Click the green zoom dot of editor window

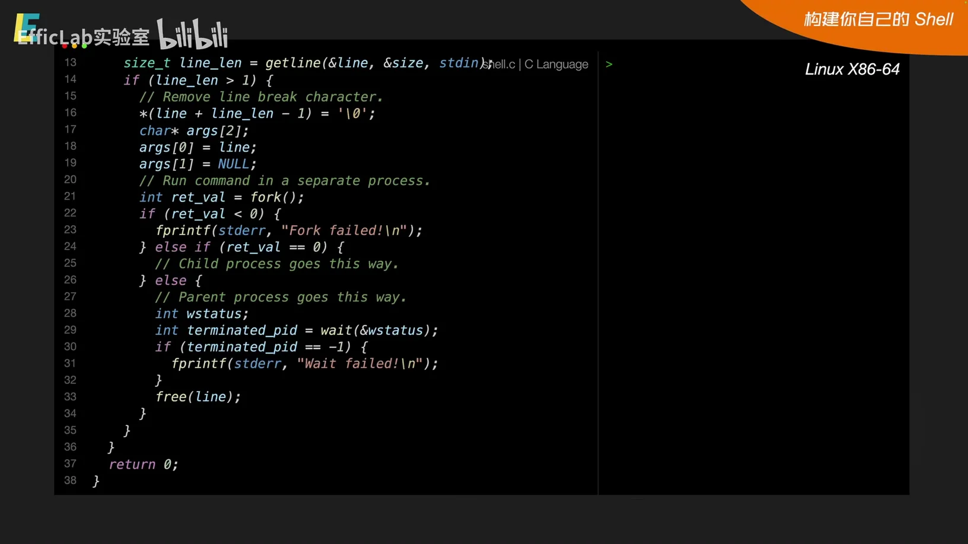[85, 46]
